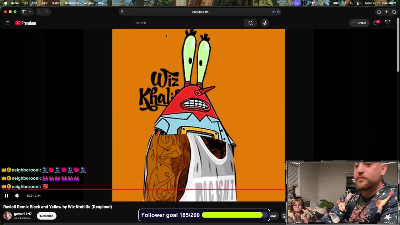Click the Follower goal 185/200 bar
The height and width of the screenshot is (225, 400).
204,215
